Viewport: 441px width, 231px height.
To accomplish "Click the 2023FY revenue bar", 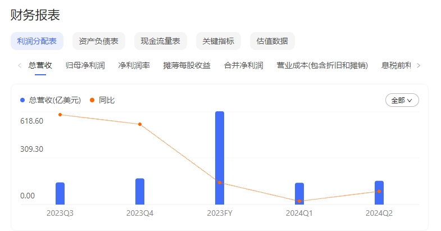I will 220,158.
